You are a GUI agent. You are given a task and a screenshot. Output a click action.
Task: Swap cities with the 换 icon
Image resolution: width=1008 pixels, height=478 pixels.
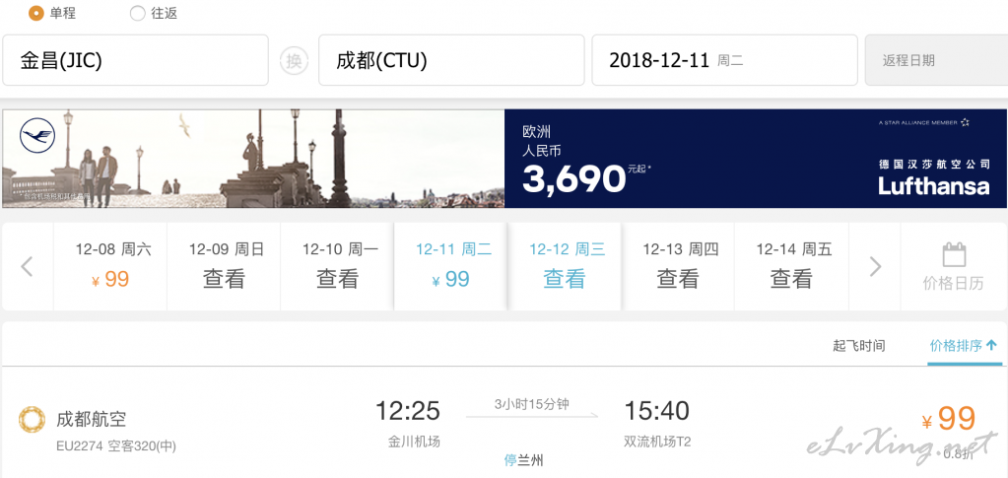tap(294, 60)
